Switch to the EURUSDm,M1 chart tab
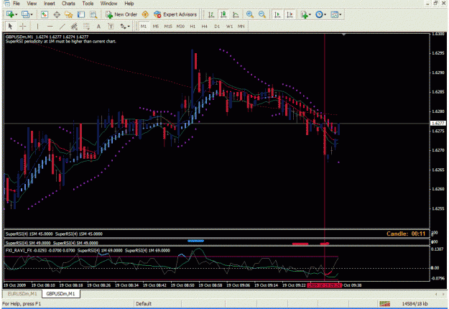 click(22, 293)
